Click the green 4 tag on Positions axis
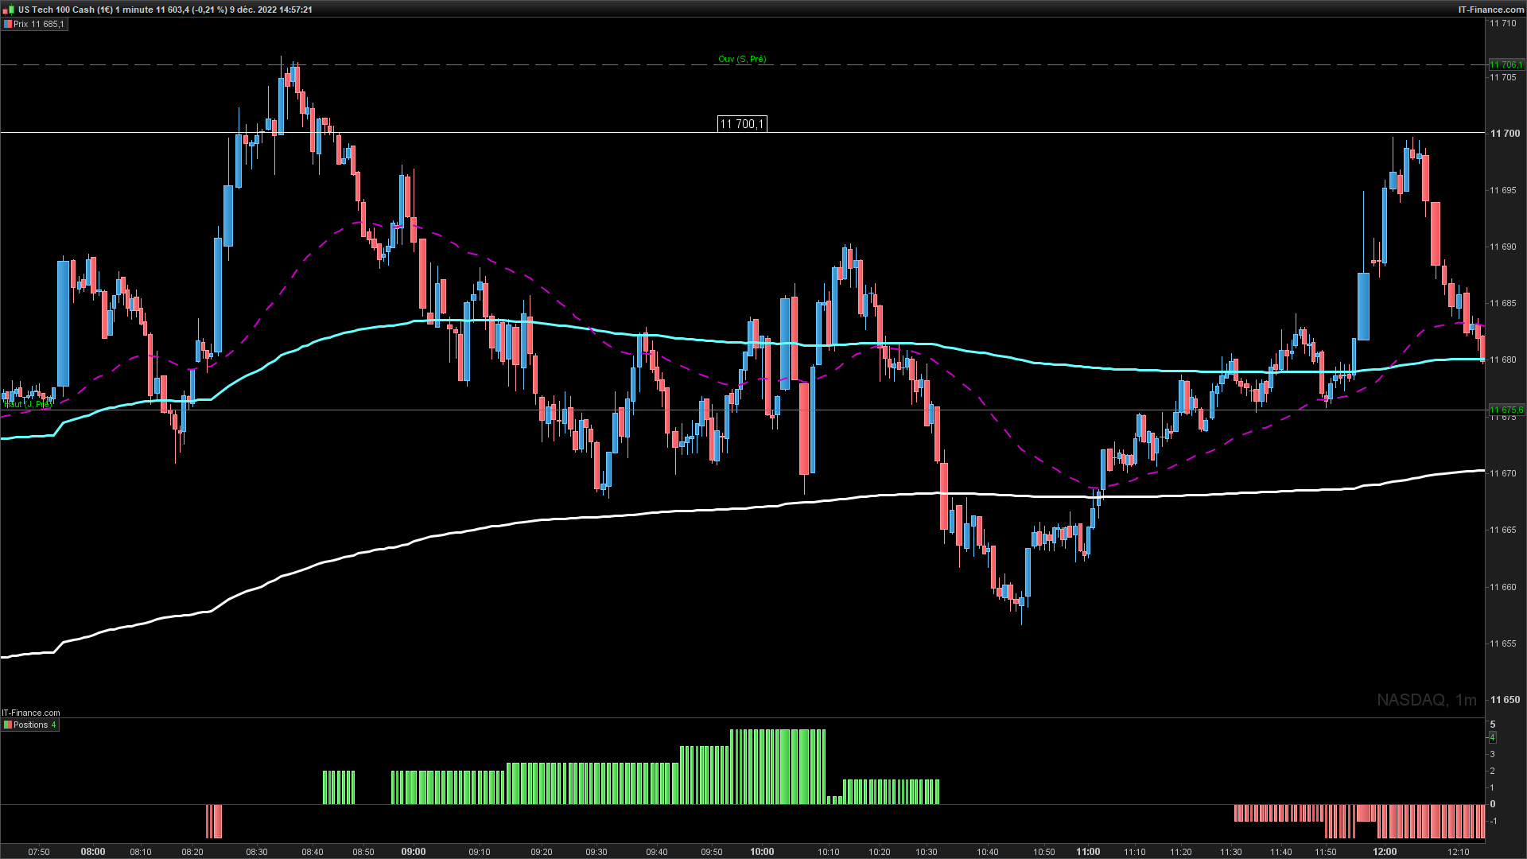This screenshot has height=859, width=1527. (1493, 737)
